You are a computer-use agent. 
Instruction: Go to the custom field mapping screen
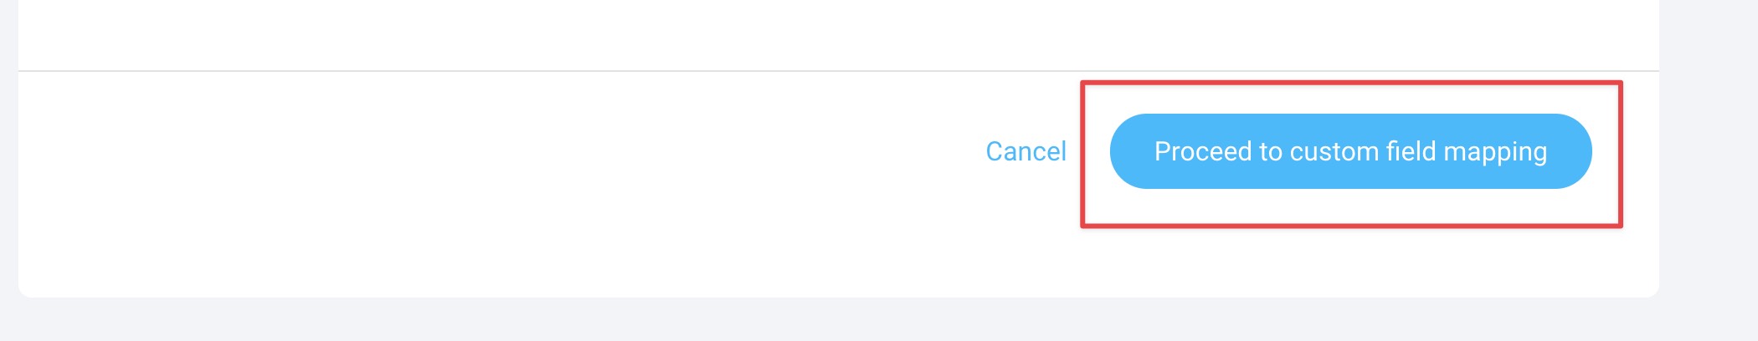tap(1350, 151)
